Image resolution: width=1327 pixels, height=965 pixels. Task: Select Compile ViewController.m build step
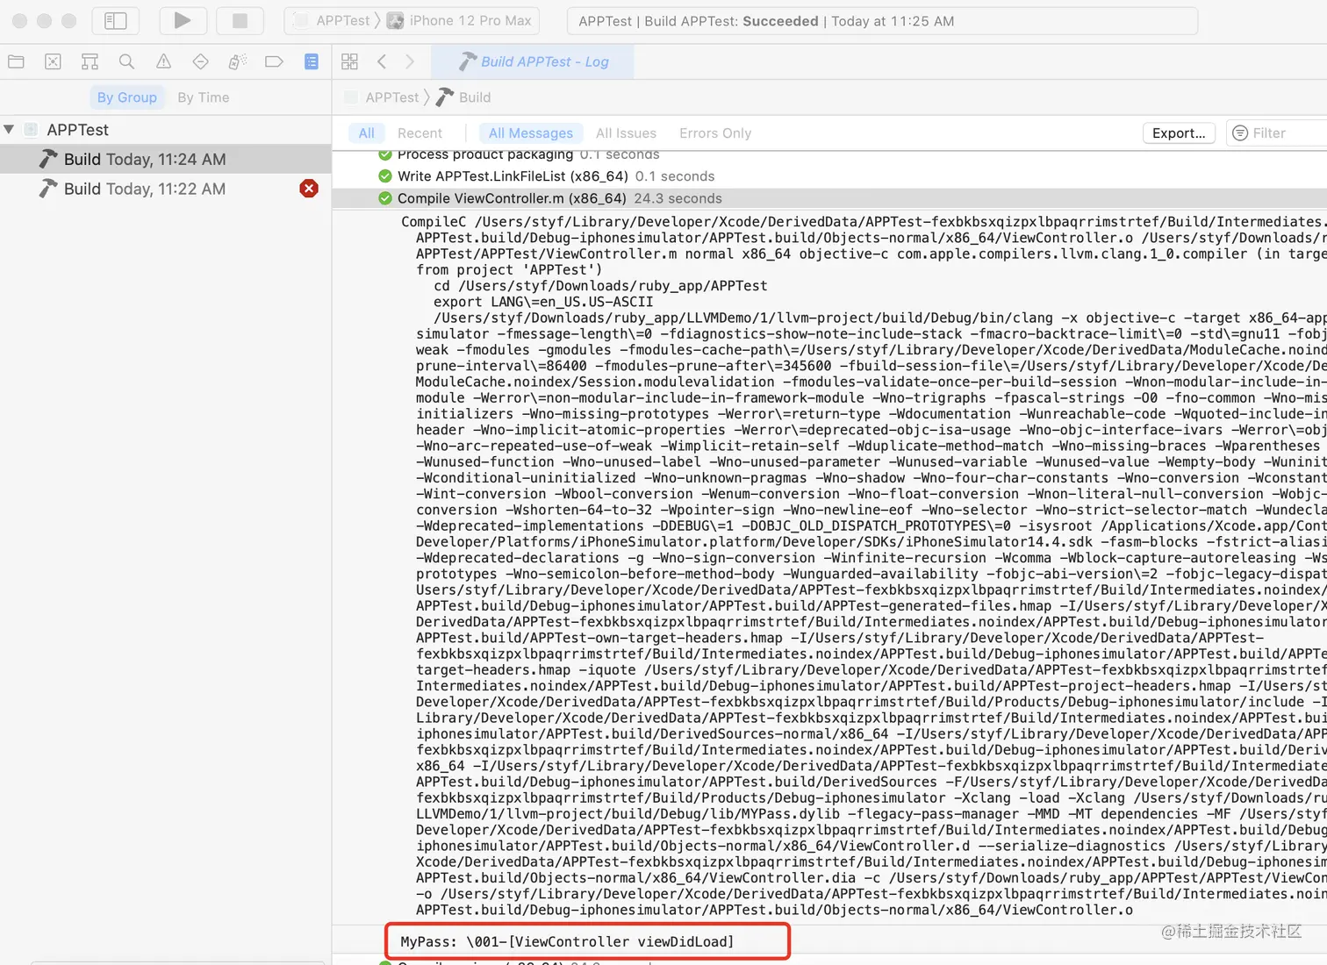click(x=829, y=198)
